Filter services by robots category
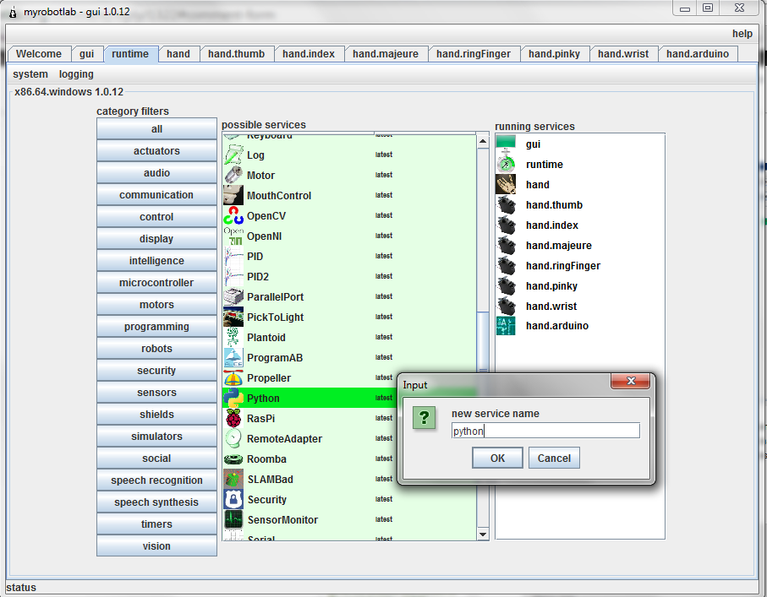The width and height of the screenshot is (767, 597). (x=156, y=349)
